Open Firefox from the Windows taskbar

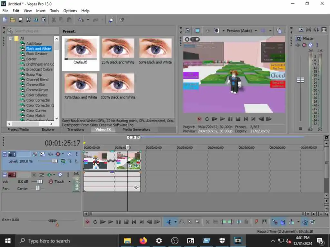[143, 241]
